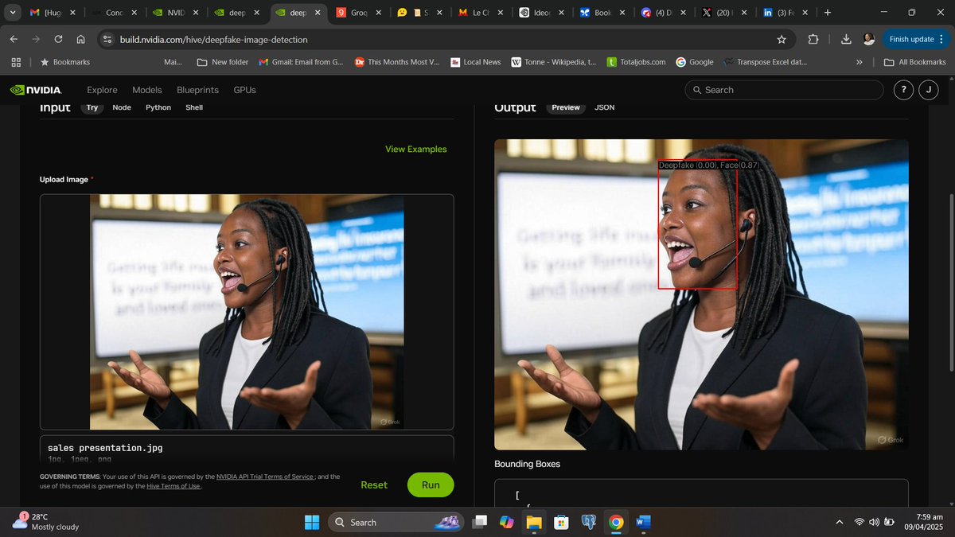Open the Models menu item
This screenshot has height=537, width=955.
[146, 90]
